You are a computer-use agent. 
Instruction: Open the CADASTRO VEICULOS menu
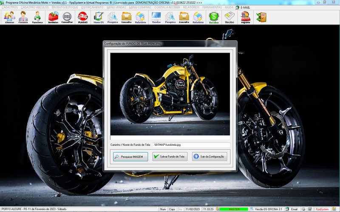tap(35, 7)
